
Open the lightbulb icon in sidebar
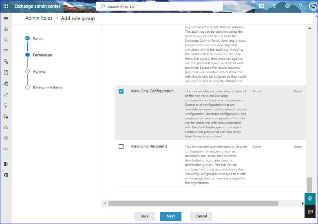point(6,105)
